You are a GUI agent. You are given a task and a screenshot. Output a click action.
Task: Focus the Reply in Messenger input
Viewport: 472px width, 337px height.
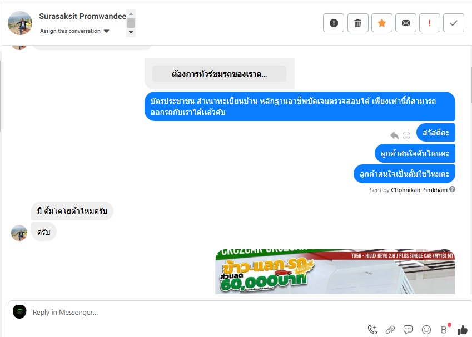tap(196, 313)
